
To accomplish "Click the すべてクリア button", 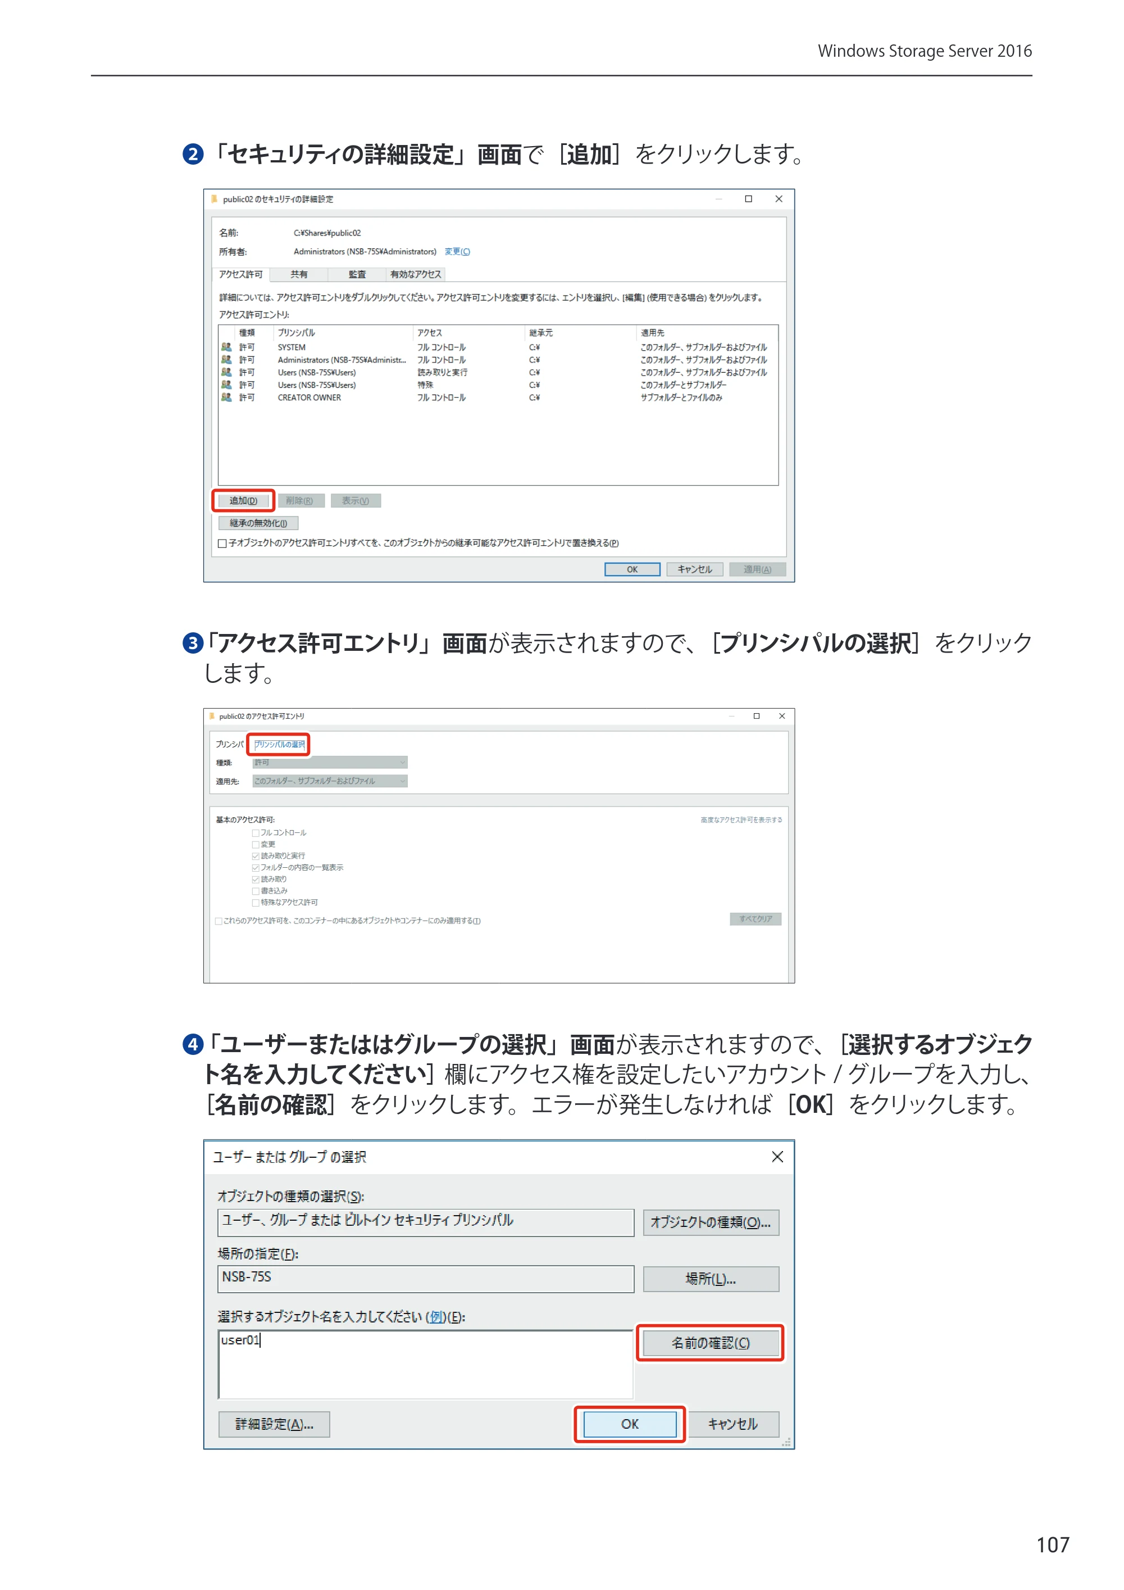I will tap(755, 919).
